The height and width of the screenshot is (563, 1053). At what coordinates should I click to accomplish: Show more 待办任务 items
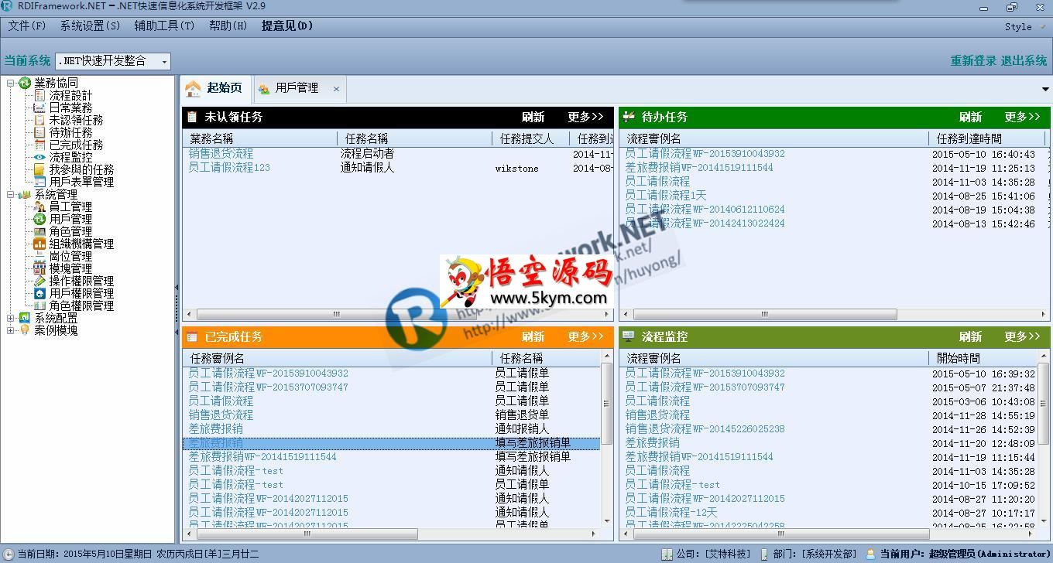pos(1022,117)
